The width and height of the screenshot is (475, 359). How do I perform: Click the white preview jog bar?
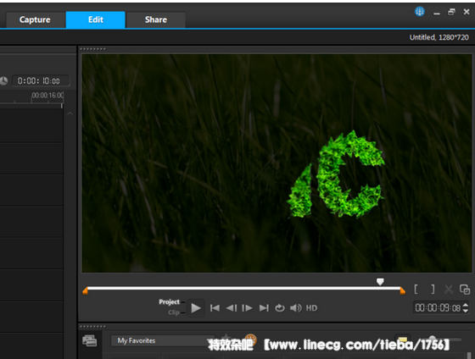244,288
